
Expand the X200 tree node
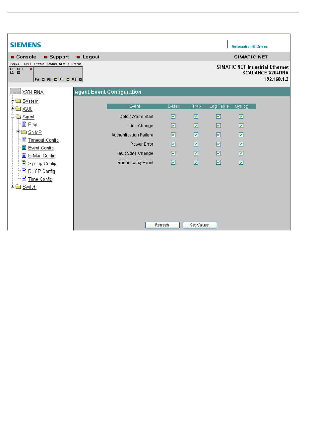[13, 108]
